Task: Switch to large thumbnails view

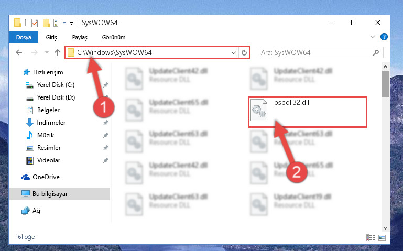Action: click(382, 238)
